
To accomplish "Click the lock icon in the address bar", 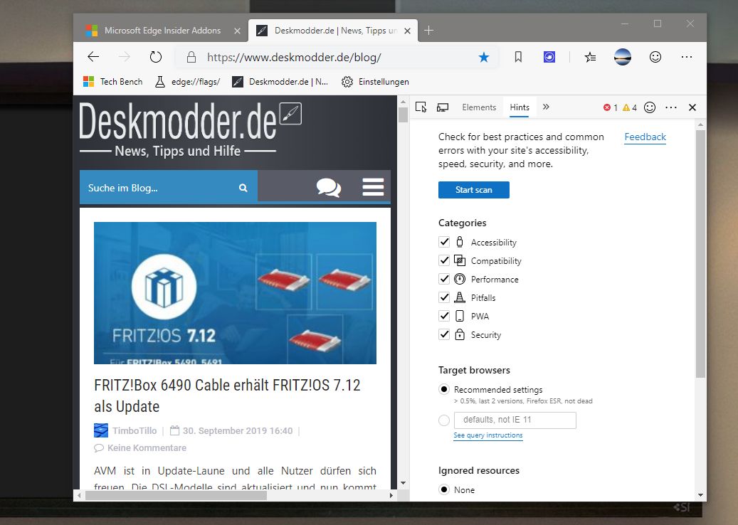I will [x=191, y=58].
